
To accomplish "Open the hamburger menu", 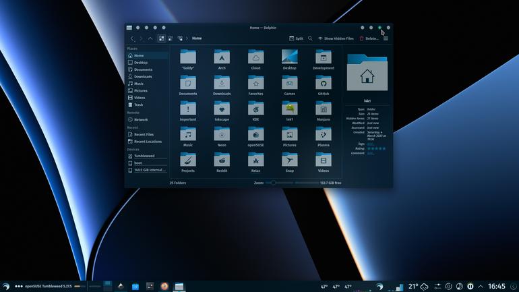I will (x=386, y=38).
